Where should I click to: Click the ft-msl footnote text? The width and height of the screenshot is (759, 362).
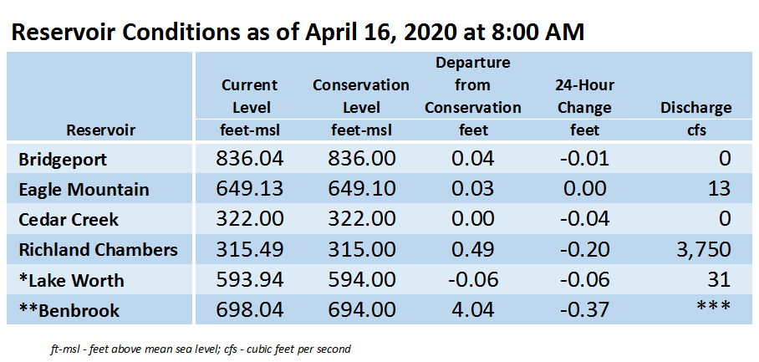pos(200,349)
